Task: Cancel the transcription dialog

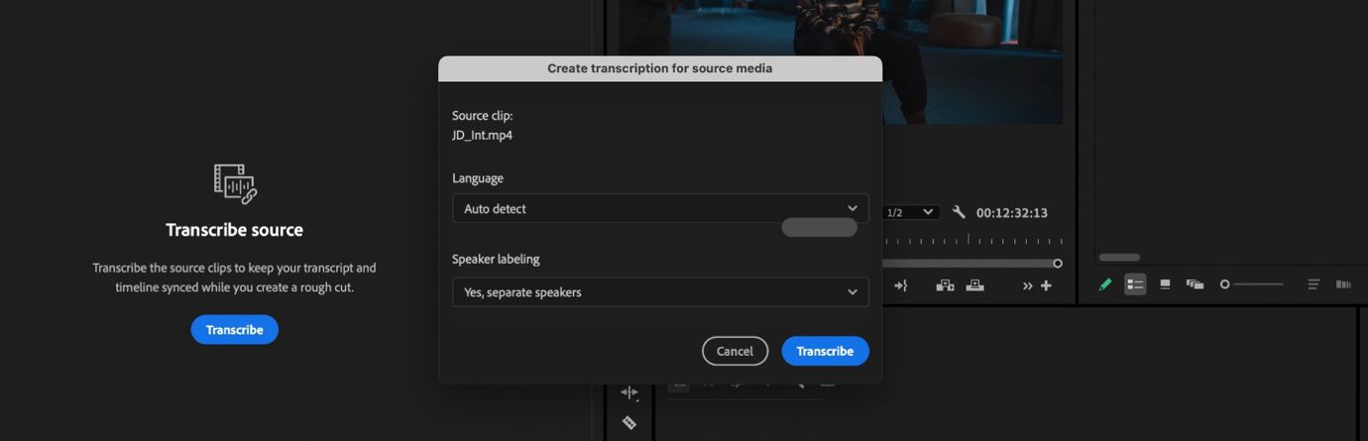Action: 735,351
